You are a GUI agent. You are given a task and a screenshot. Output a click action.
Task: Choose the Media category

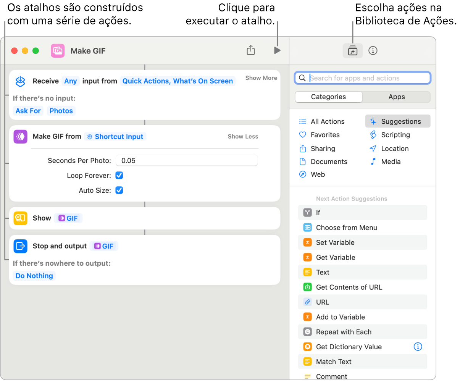pos(391,161)
